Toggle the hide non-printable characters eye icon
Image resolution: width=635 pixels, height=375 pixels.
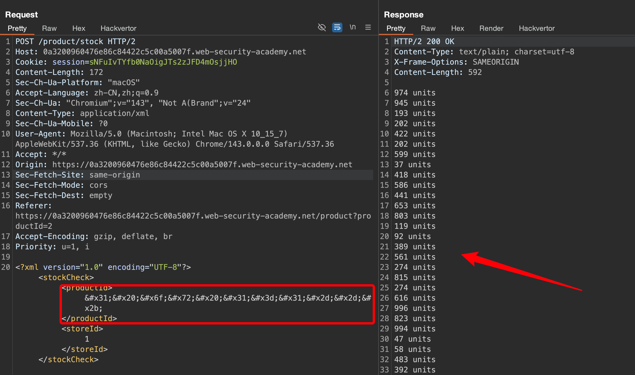322,27
